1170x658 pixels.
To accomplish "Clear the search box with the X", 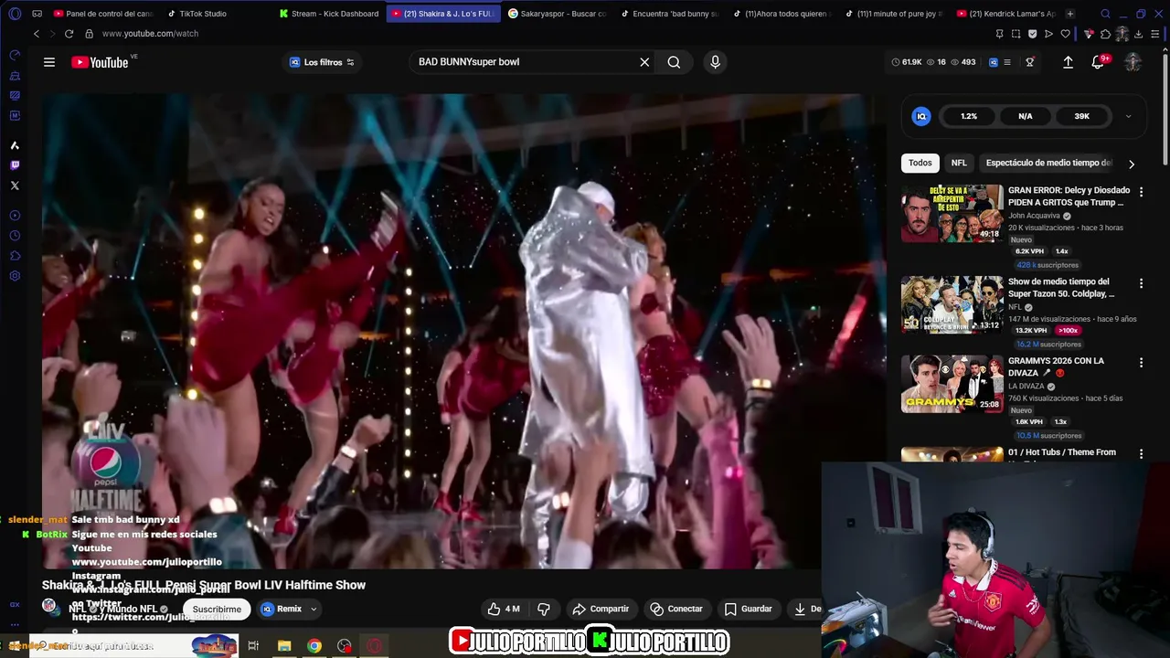I will (644, 62).
